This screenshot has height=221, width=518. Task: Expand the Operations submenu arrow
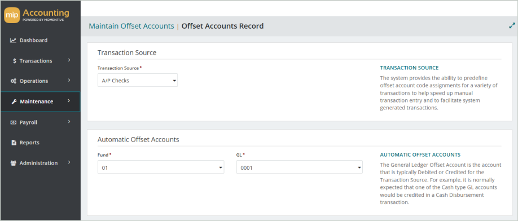[69, 81]
